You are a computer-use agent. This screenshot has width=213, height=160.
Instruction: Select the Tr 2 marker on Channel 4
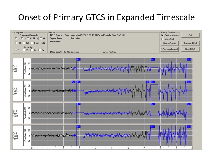pyautogui.click(x=189, y=127)
